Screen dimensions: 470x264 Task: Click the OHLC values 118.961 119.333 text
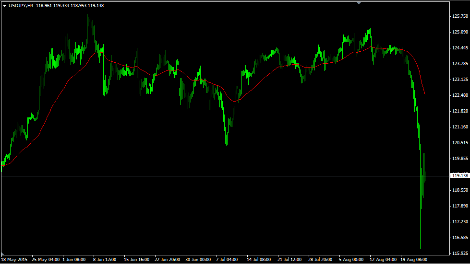52,6
